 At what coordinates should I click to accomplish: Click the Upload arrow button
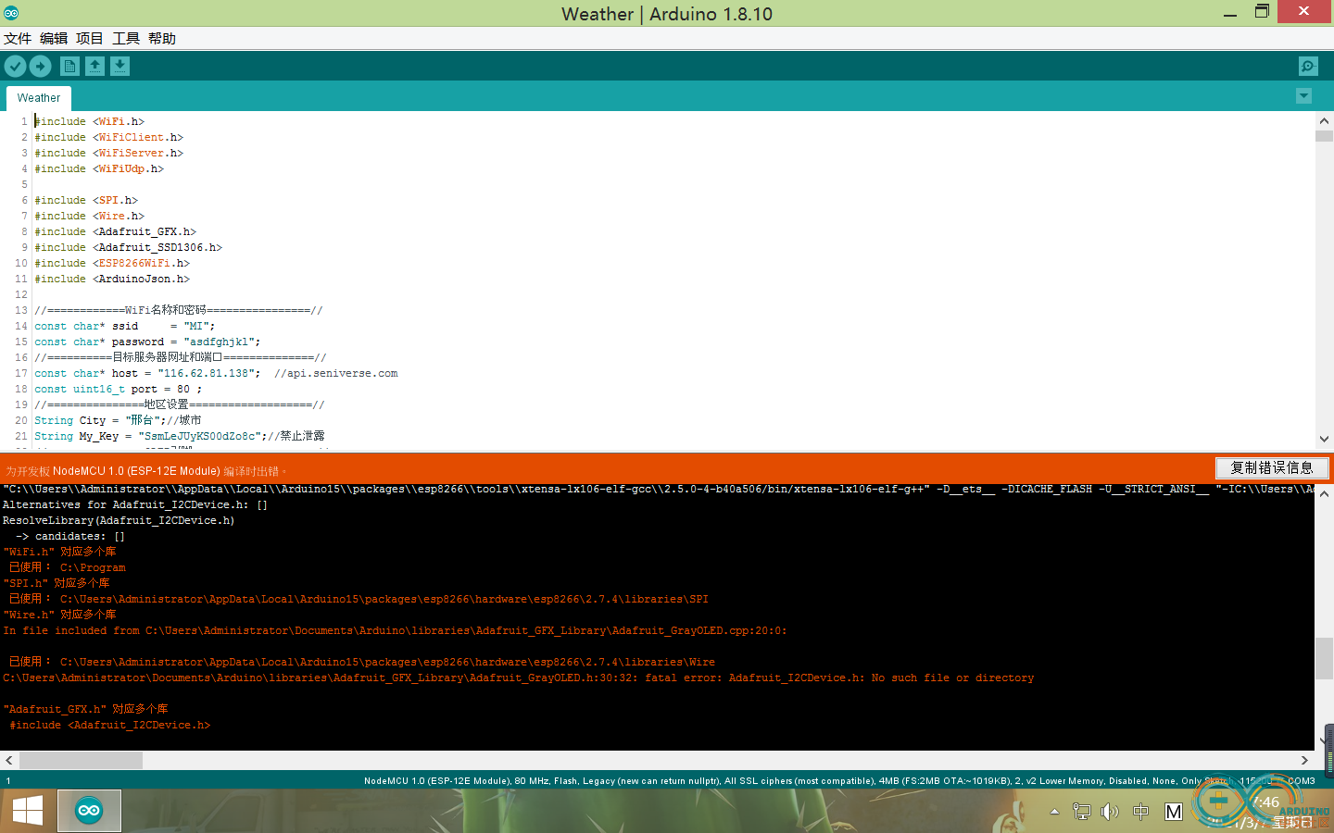pyautogui.click(x=40, y=66)
